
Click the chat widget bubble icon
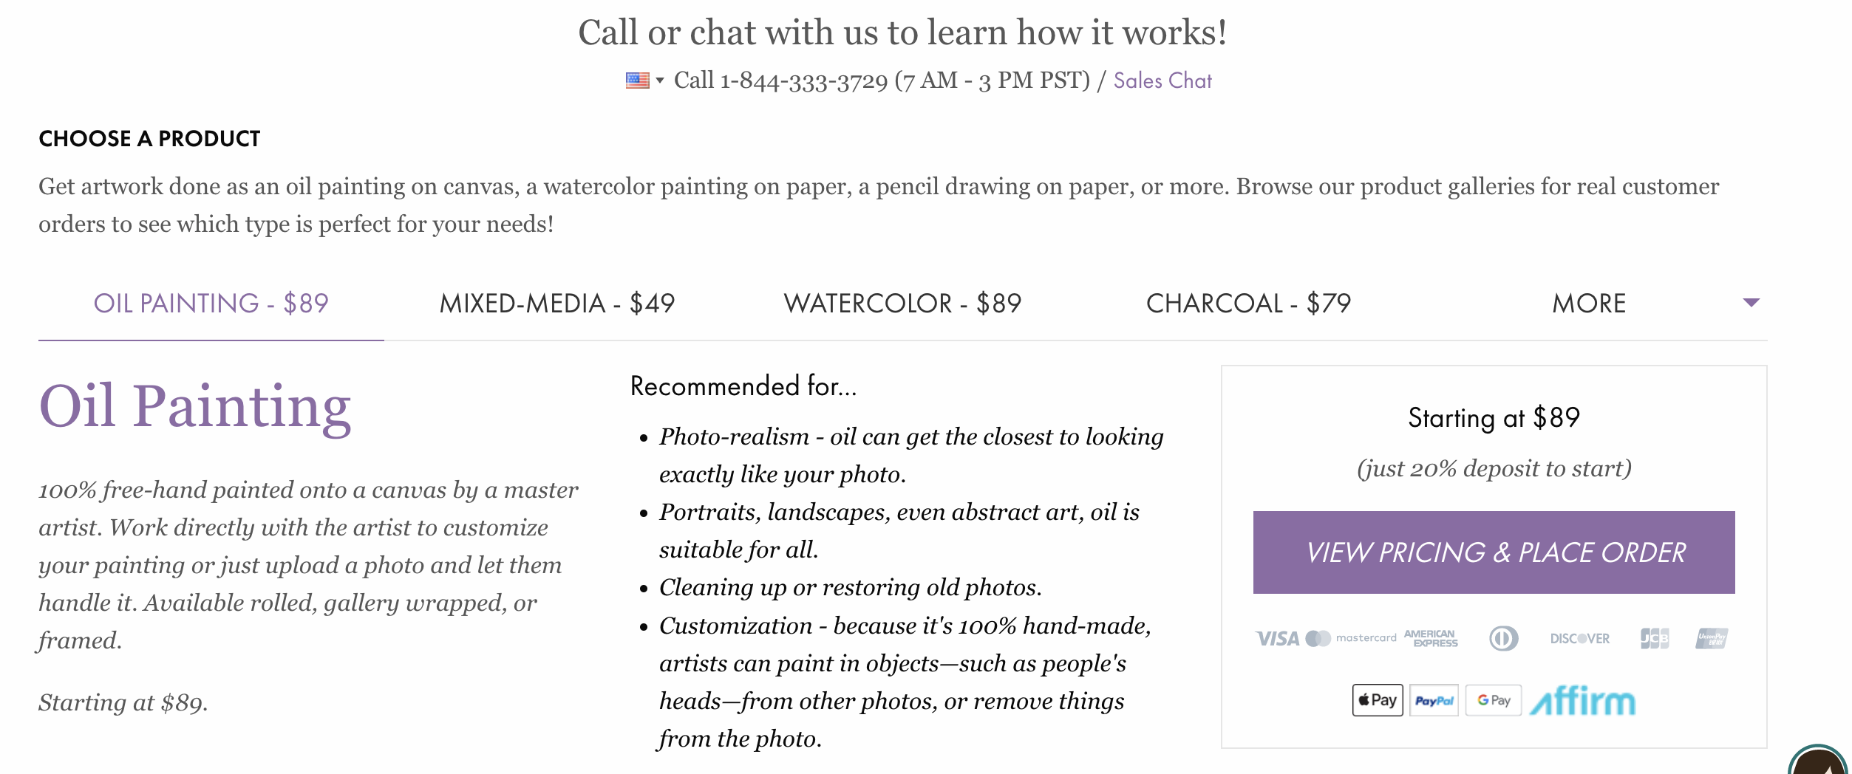pos(1820,761)
